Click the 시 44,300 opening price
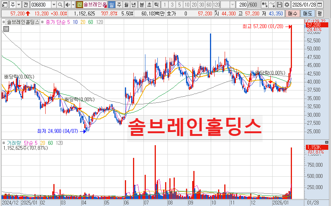Image resolution: width=331 pixels, height=206 pixels. point(225,13)
